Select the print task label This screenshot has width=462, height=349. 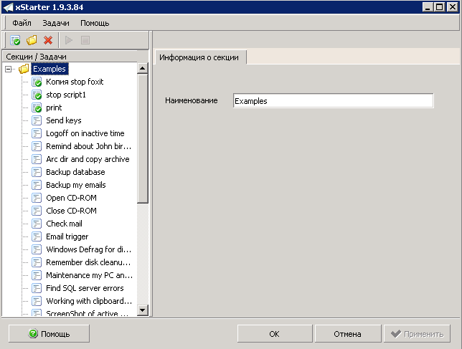click(54, 107)
